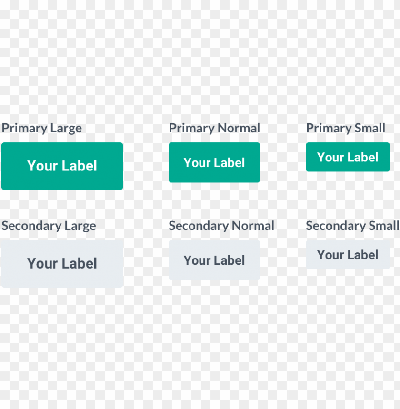Click the 'Your Label' text on Secondary Large
This screenshot has width=400, height=409.
pos(62,263)
